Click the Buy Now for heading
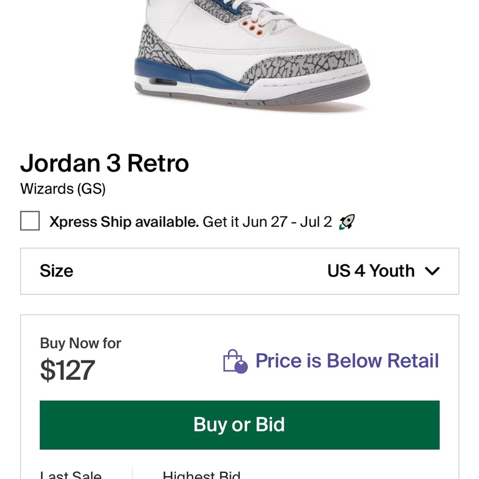 (x=80, y=343)
